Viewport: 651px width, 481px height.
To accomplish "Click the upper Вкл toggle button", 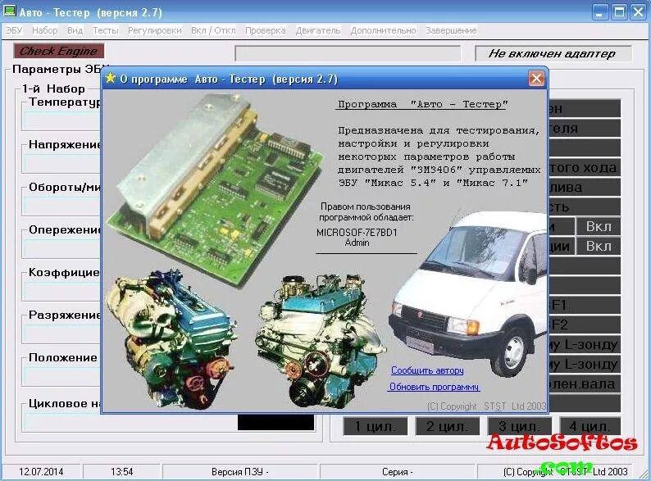I will pos(599,227).
